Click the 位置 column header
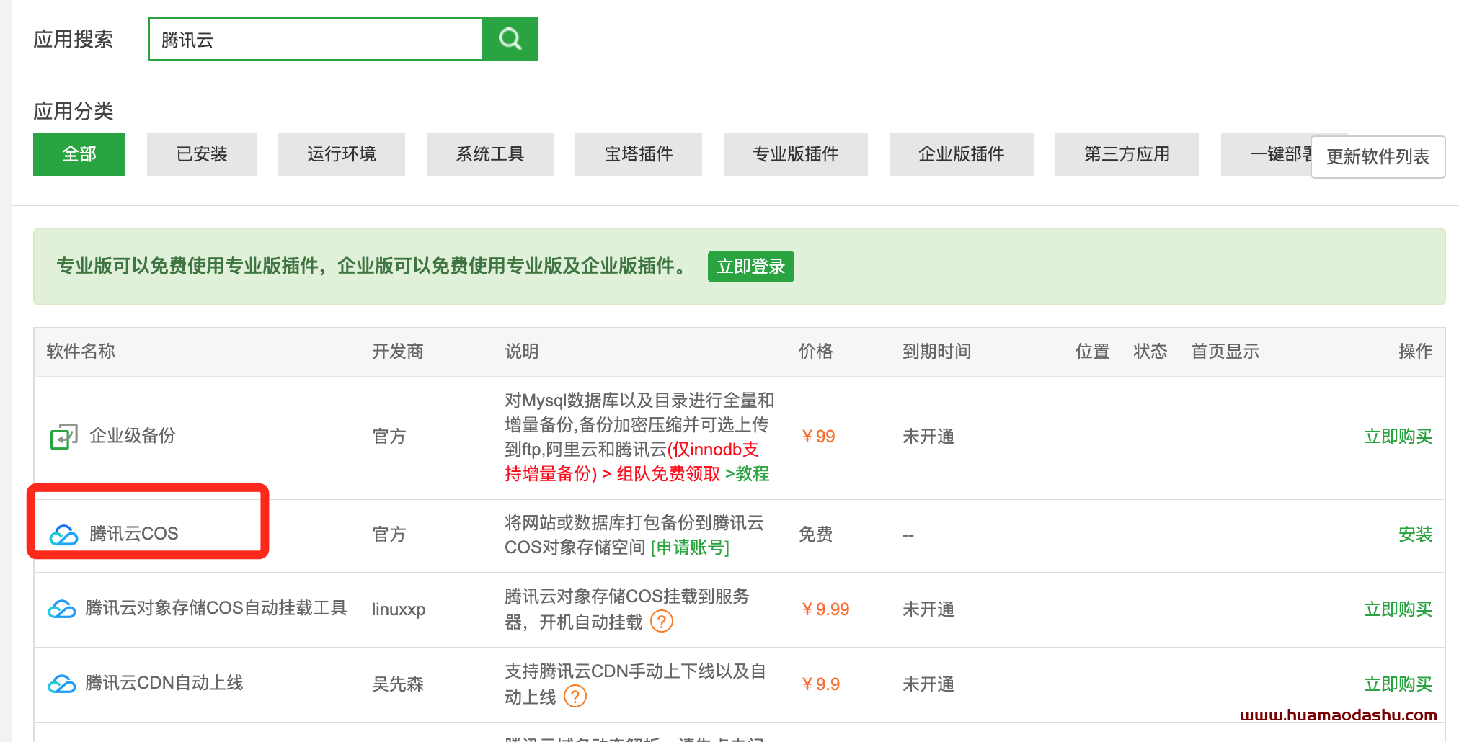 (1093, 352)
